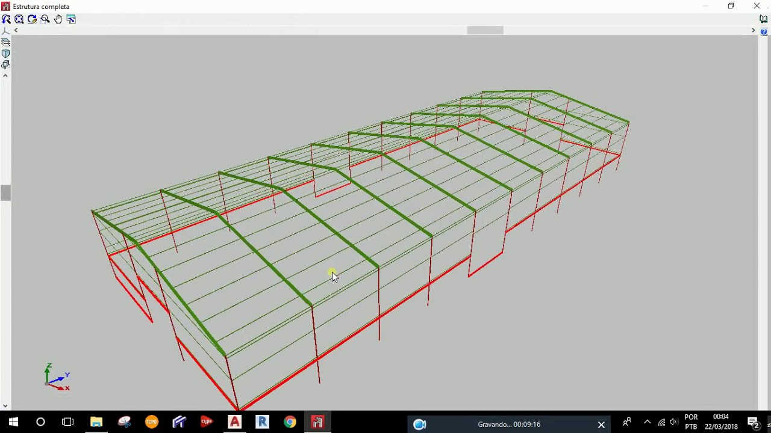Click the rotate cube orbit icon
Screen dimensions: 771x433
(5, 64)
